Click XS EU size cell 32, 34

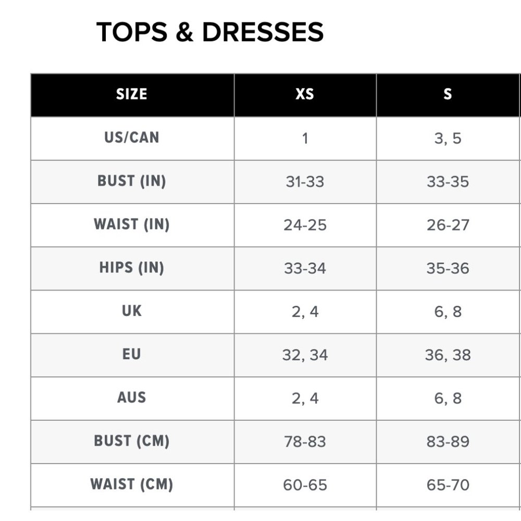tap(305, 355)
